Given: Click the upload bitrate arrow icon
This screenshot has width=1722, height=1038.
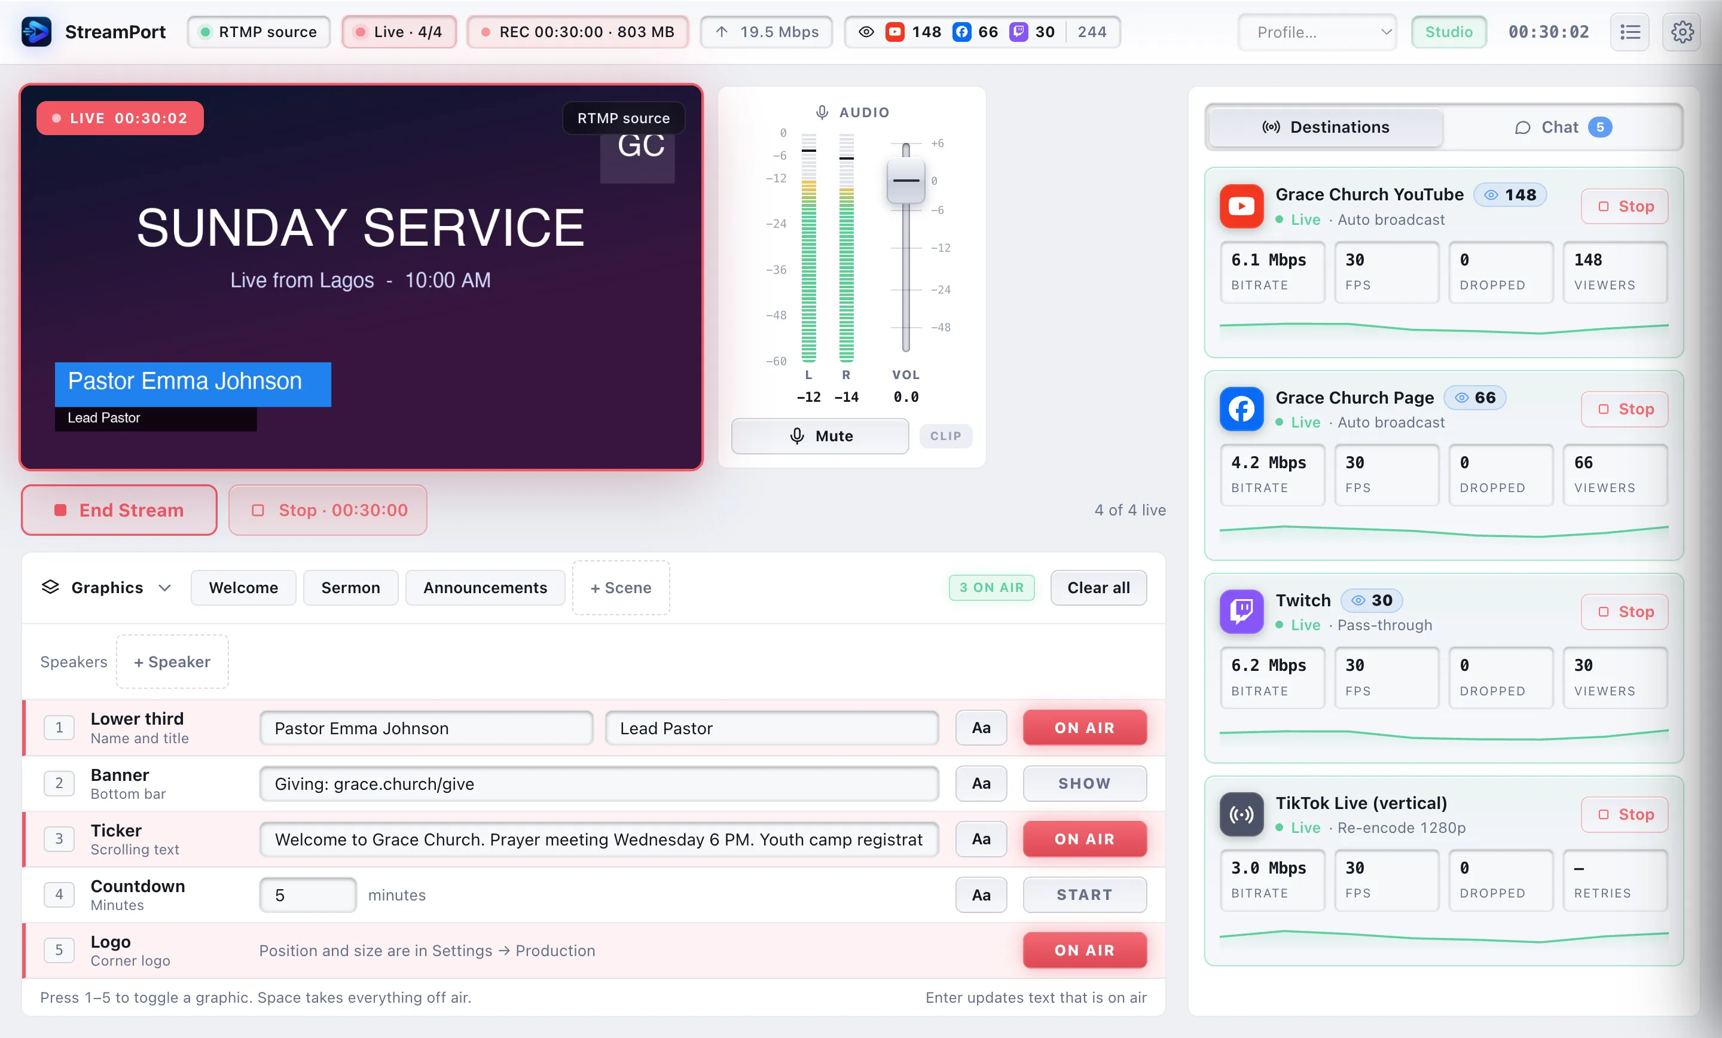Looking at the screenshot, I should (722, 32).
